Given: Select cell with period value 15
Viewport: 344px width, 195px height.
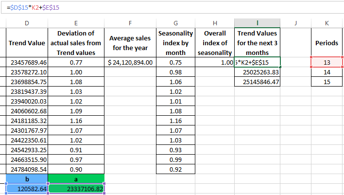Looking at the screenshot, I should [327, 82].
